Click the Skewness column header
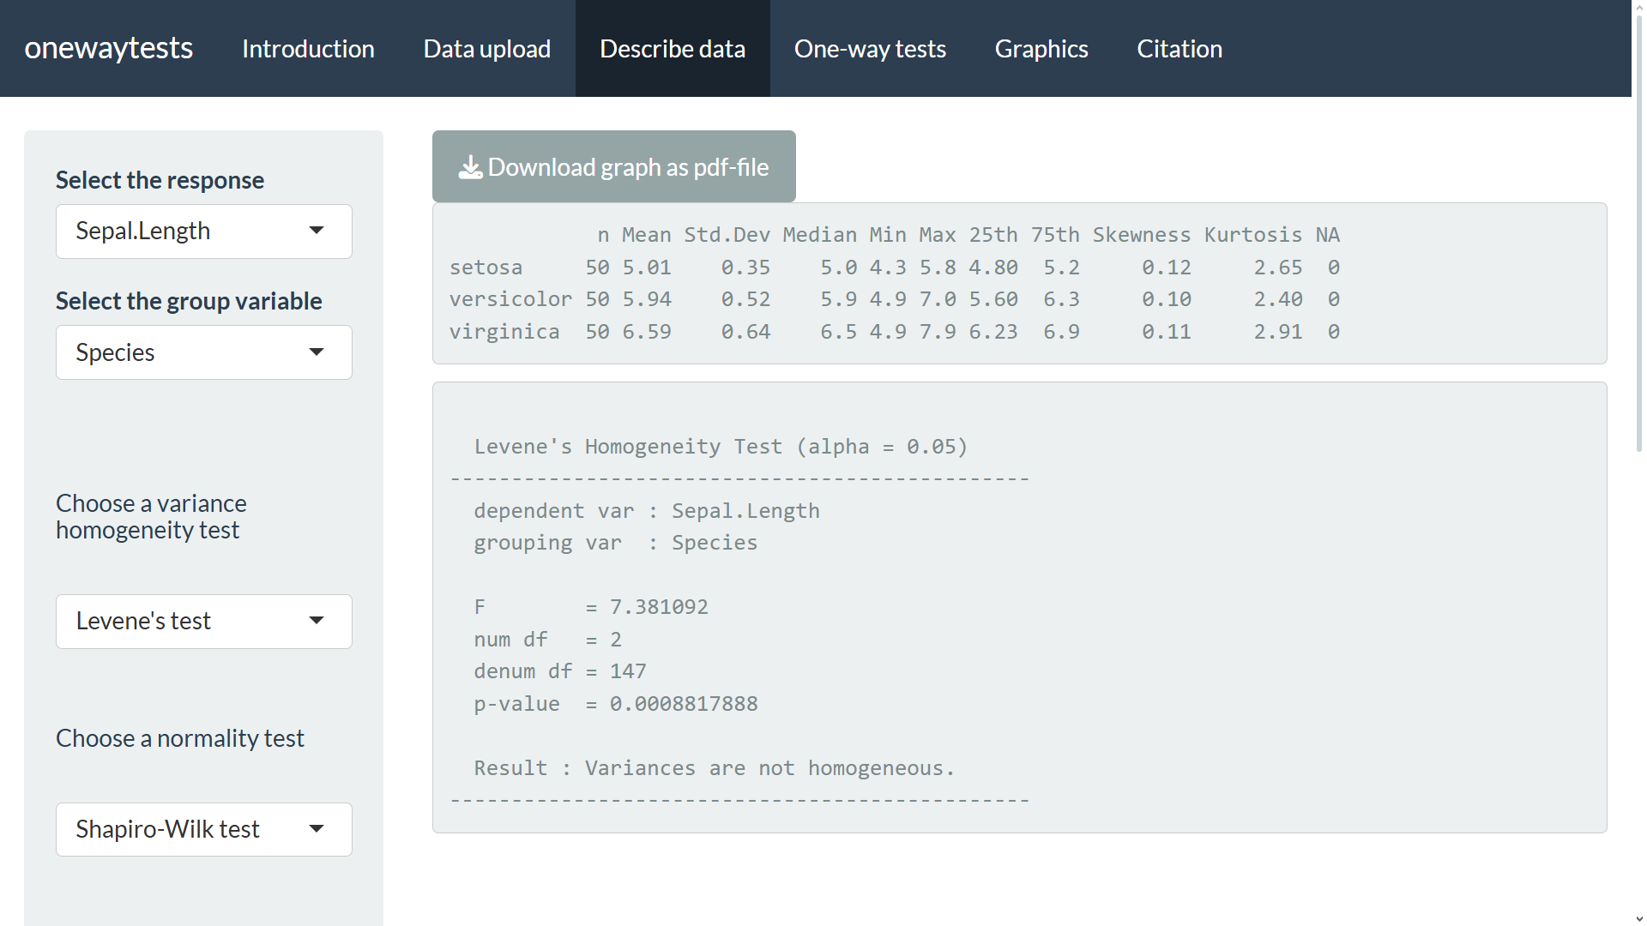The height and width of the screenshot is (926, 1647). 1142,235
